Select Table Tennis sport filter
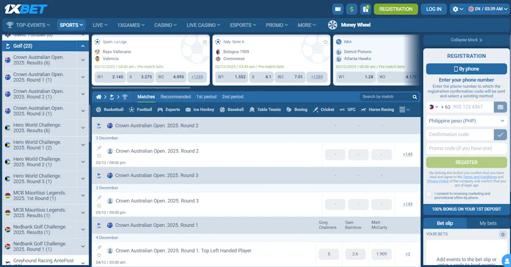The width and height of the screenshot is (511, 267). coord(265,109)
